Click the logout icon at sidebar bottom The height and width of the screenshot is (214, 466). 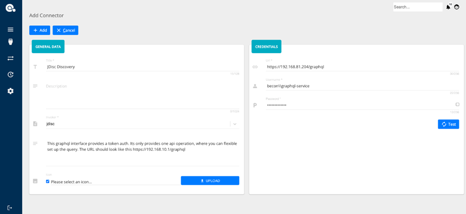[10, 208]
